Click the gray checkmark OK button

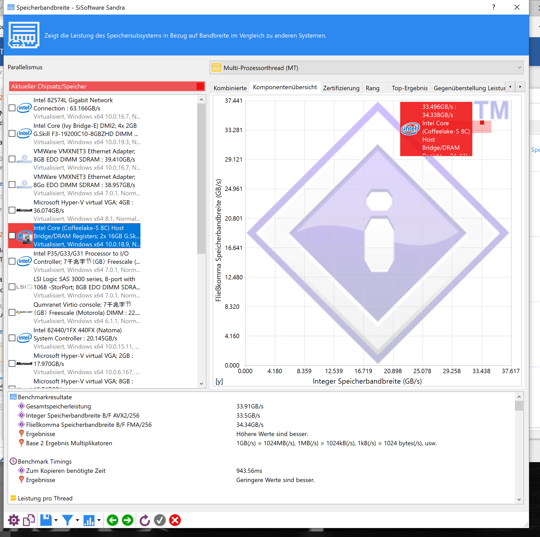coord(160,520)
